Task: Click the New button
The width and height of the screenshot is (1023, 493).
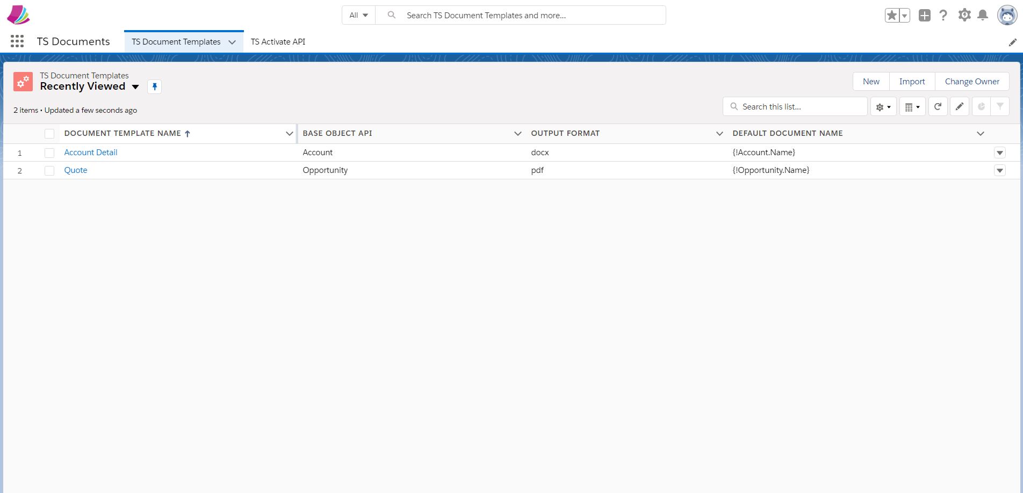Action: [870, 81]
